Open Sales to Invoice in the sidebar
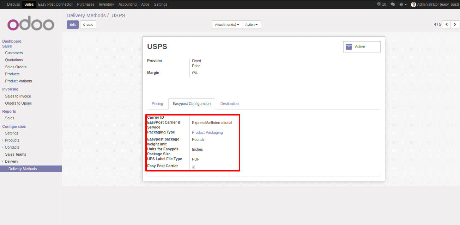460x225 pixels. (18, 96)
